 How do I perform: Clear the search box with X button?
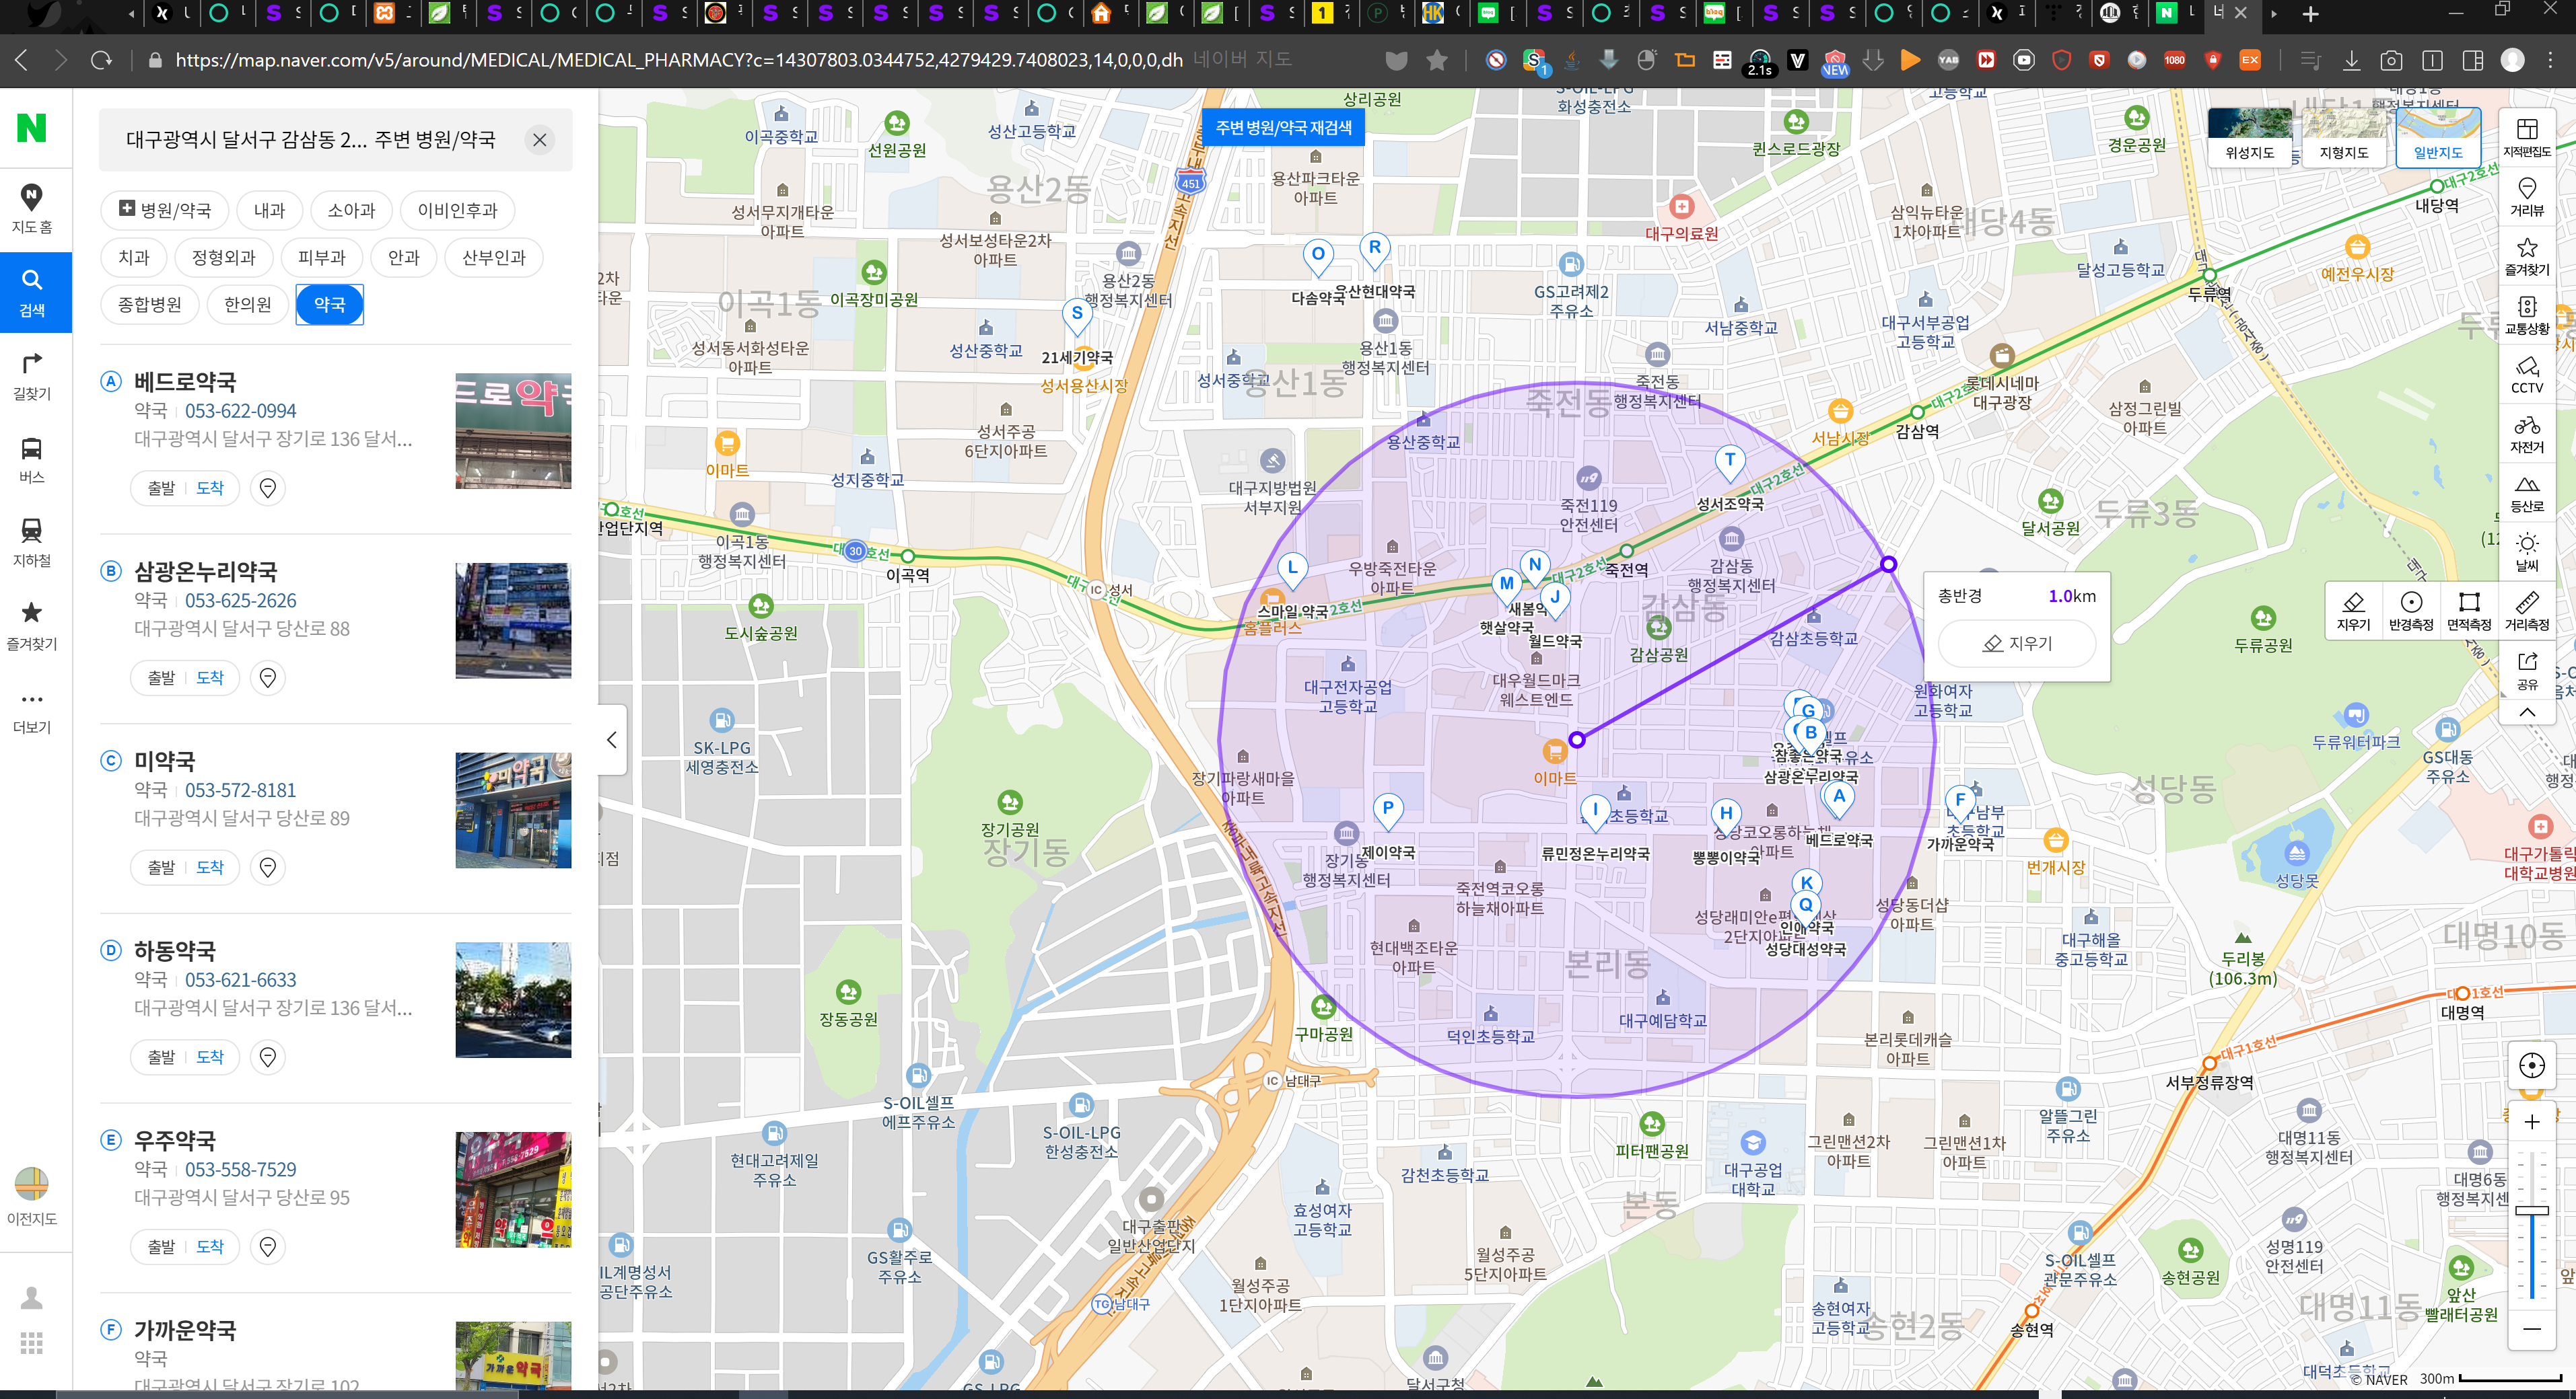click(540, 140)
